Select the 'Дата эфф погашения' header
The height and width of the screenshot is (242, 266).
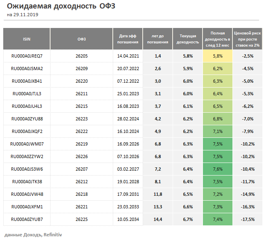[128, 39]
